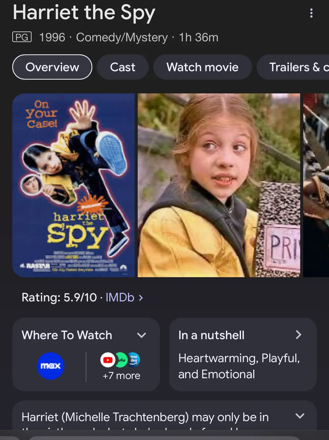
Task: View the girl in yellow raincoat still
Action: click(x=219, y=185)
